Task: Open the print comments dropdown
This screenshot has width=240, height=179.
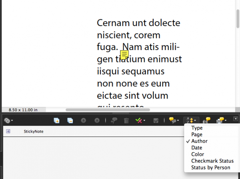Action: click(221, 120)
